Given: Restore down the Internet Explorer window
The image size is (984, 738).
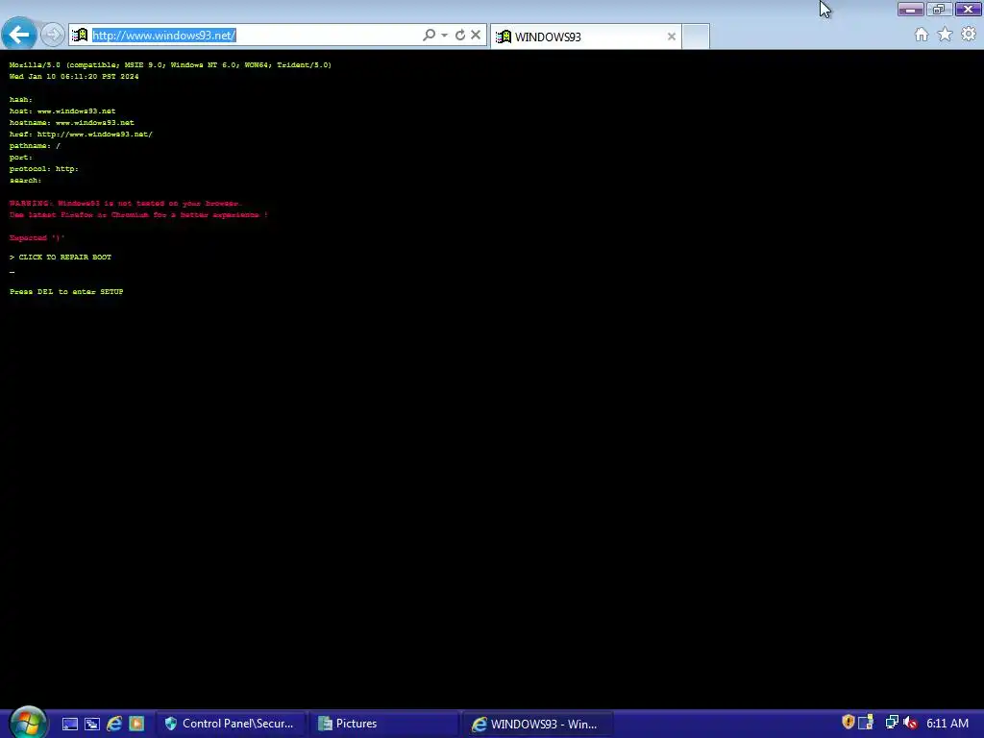Looking at the screenshot, I should pyautogui.click(x=939, y=9).
